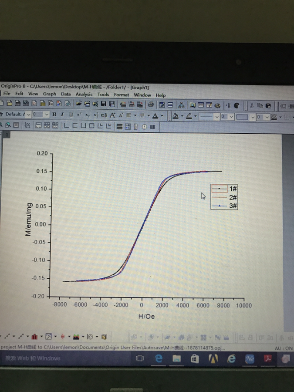Open the Edit menu
Image resolution: width=294 pixels, height=392 pixels.
[x=19, y=94]
